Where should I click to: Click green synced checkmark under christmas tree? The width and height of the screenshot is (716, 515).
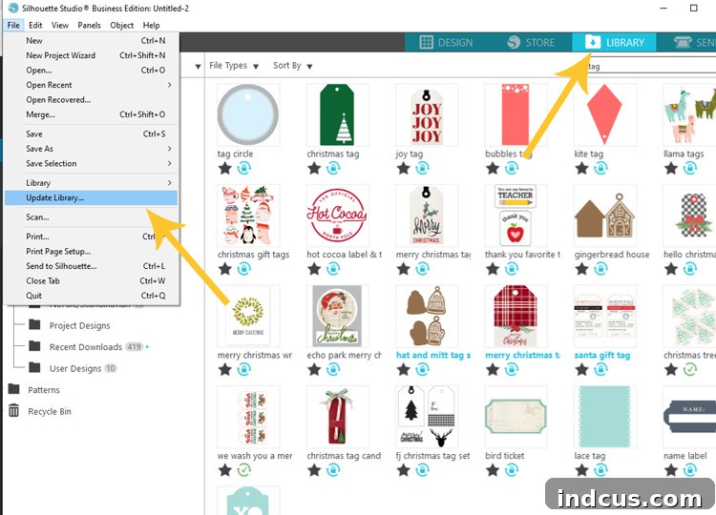(690, 369)
